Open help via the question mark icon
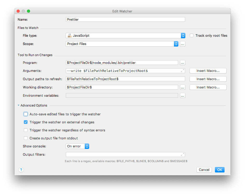 coord(21,170)
